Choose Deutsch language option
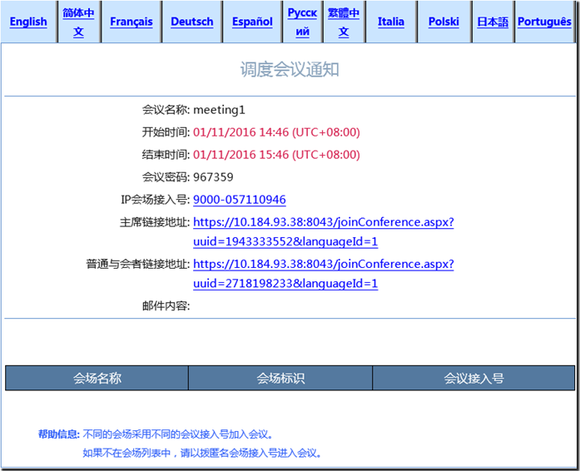This screenshot has height=471, width=580. coord(192,22)
